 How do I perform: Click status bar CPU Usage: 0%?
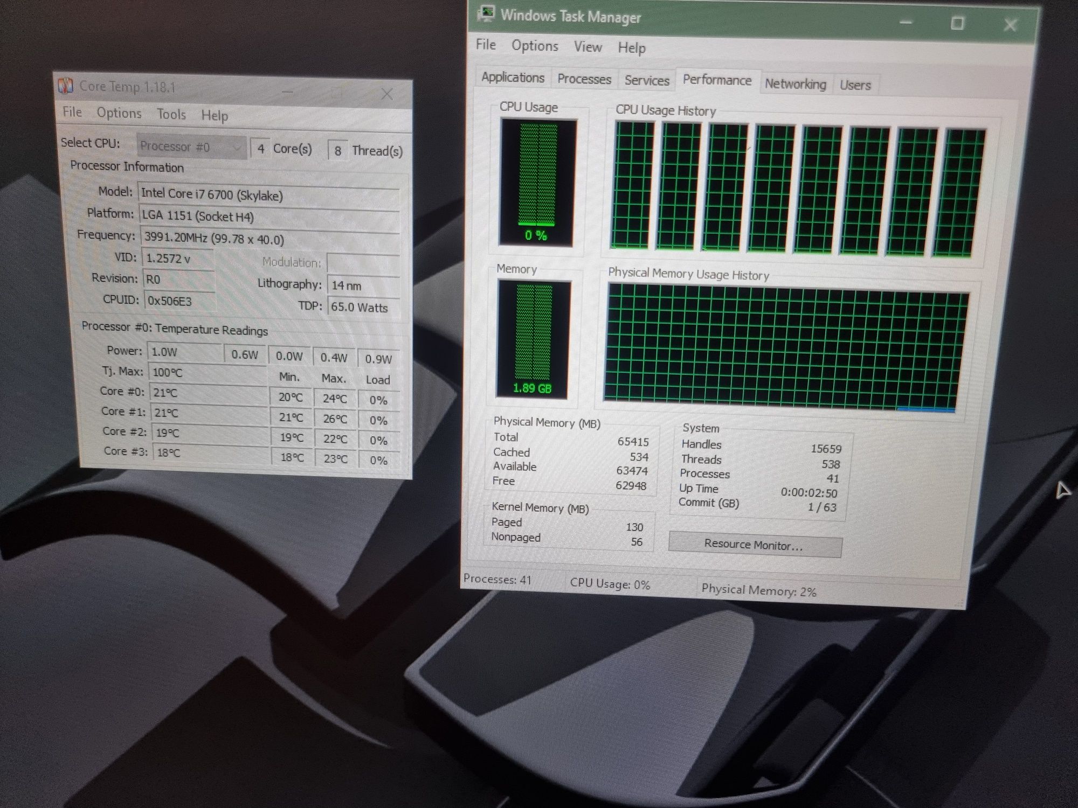(x=610, y=584)
